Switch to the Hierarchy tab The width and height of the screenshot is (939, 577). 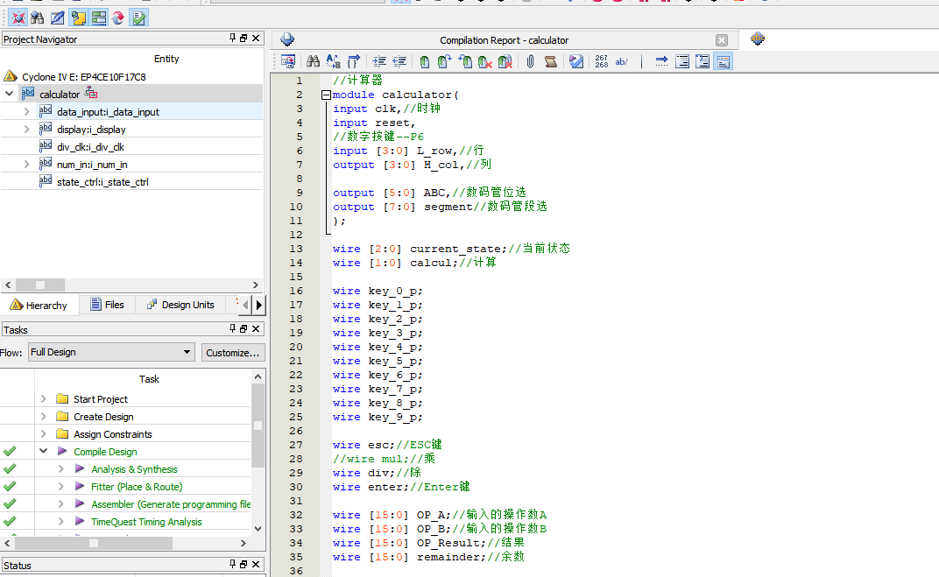[x=39, y=305]
